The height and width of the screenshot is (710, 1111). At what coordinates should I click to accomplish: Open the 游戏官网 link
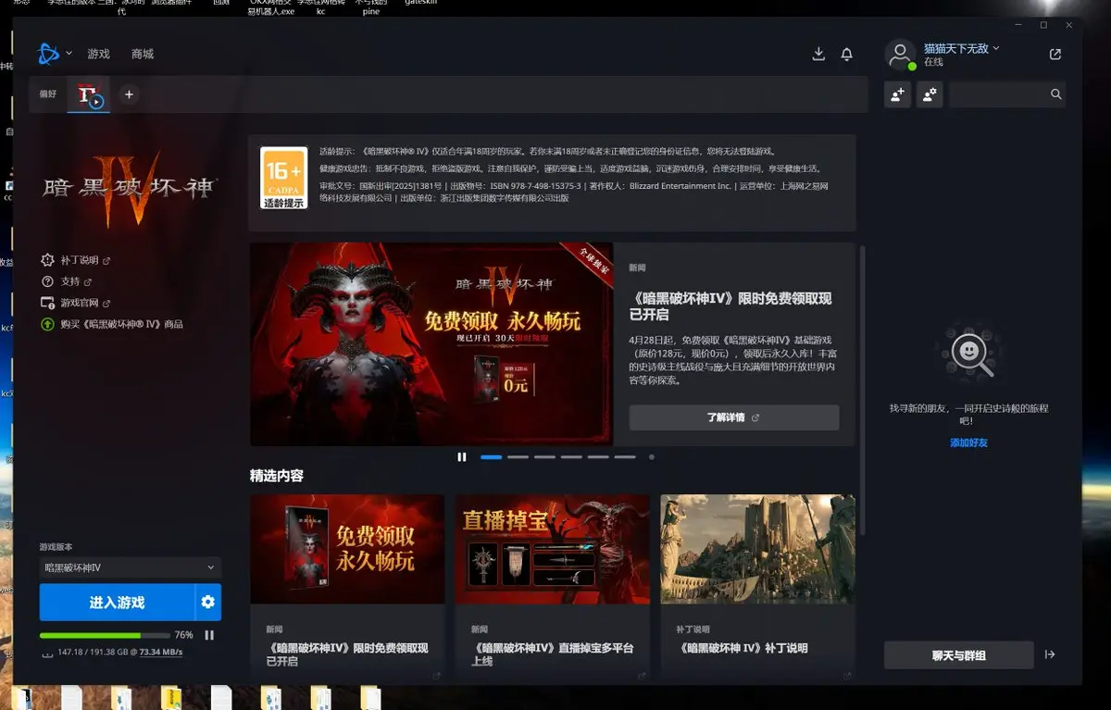tap(80, 303)
